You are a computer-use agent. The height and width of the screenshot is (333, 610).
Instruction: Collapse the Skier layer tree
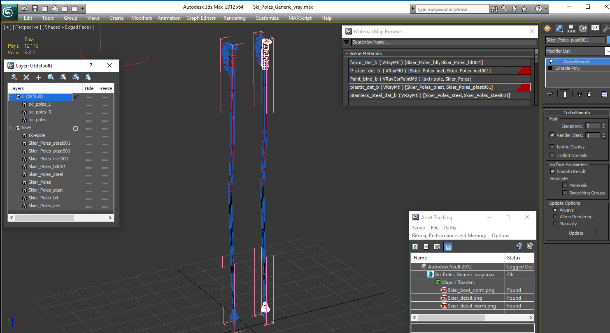coord(12,128)
